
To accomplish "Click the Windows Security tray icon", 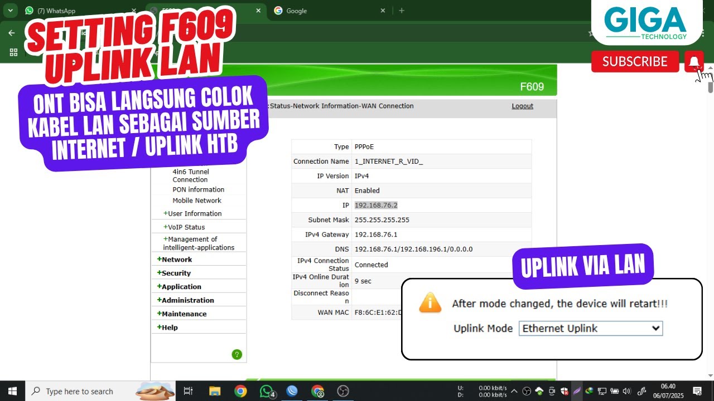I will tap(565, 391).
